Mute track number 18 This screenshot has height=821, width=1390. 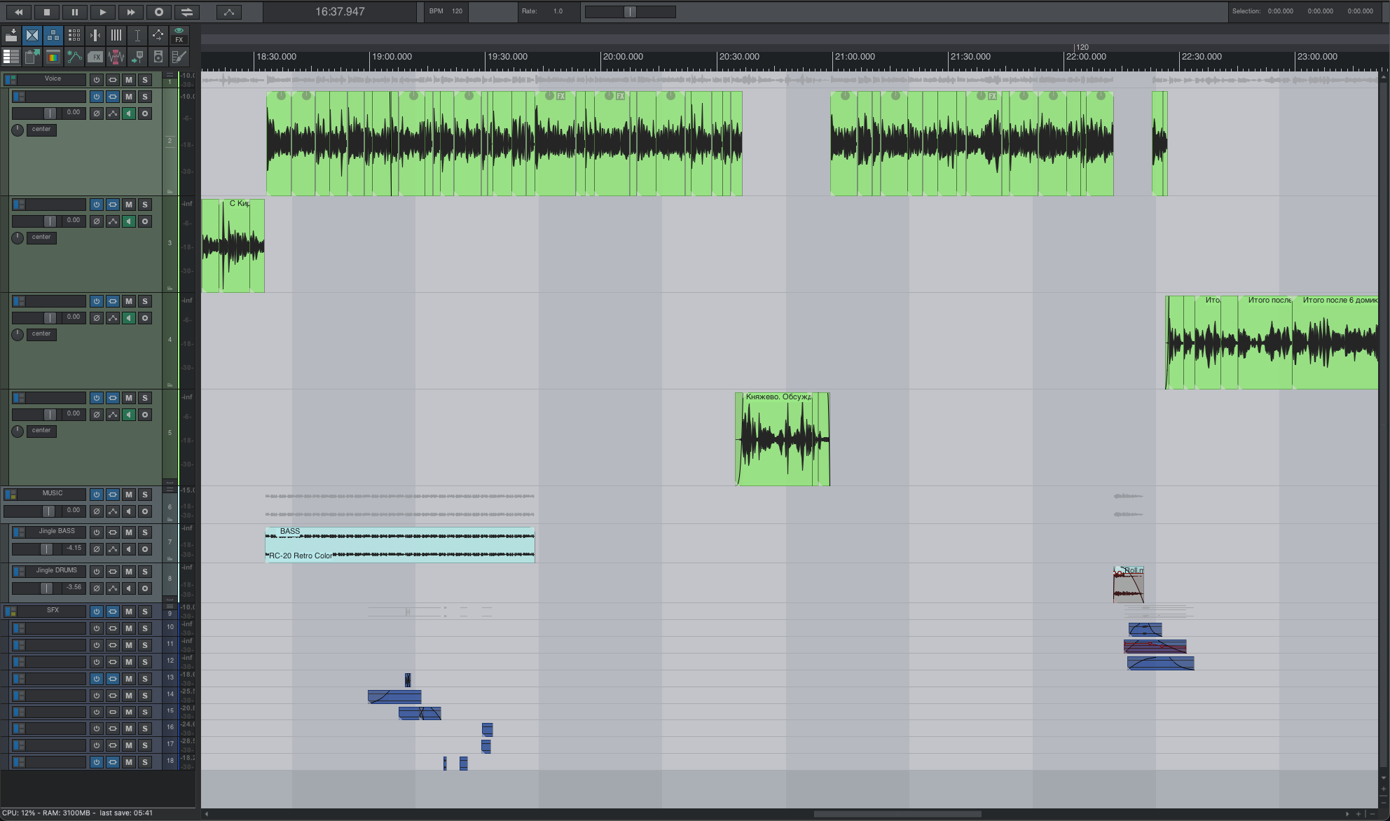pyautogui.click(x=129, y=762)
